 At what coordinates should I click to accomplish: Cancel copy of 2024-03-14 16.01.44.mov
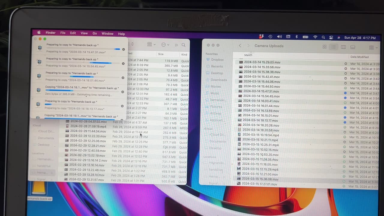tap(123, 78)
